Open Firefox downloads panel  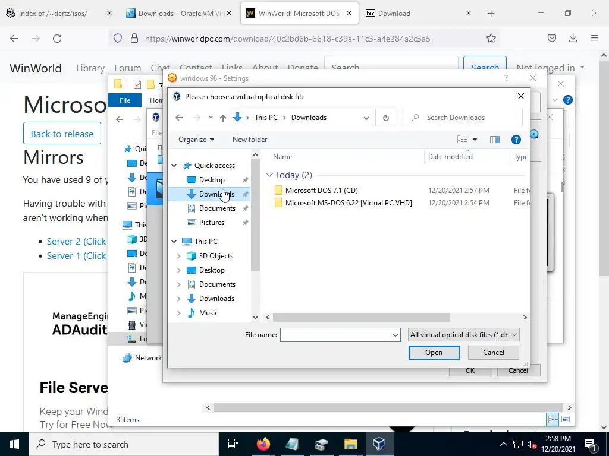573,39
